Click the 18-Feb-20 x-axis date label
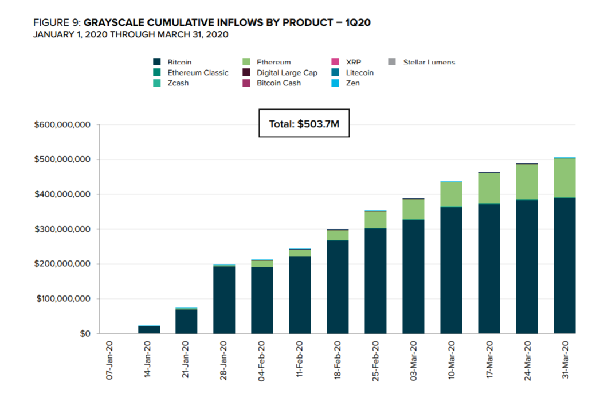 click(338, 361)
